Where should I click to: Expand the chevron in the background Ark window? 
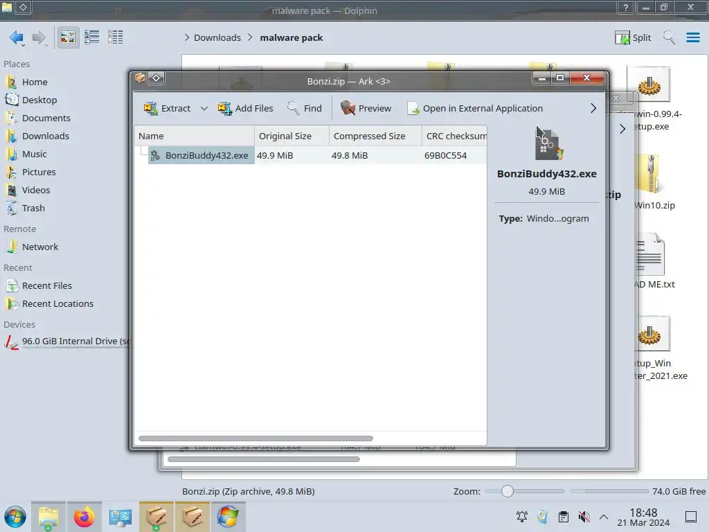(x=622, y=129)
